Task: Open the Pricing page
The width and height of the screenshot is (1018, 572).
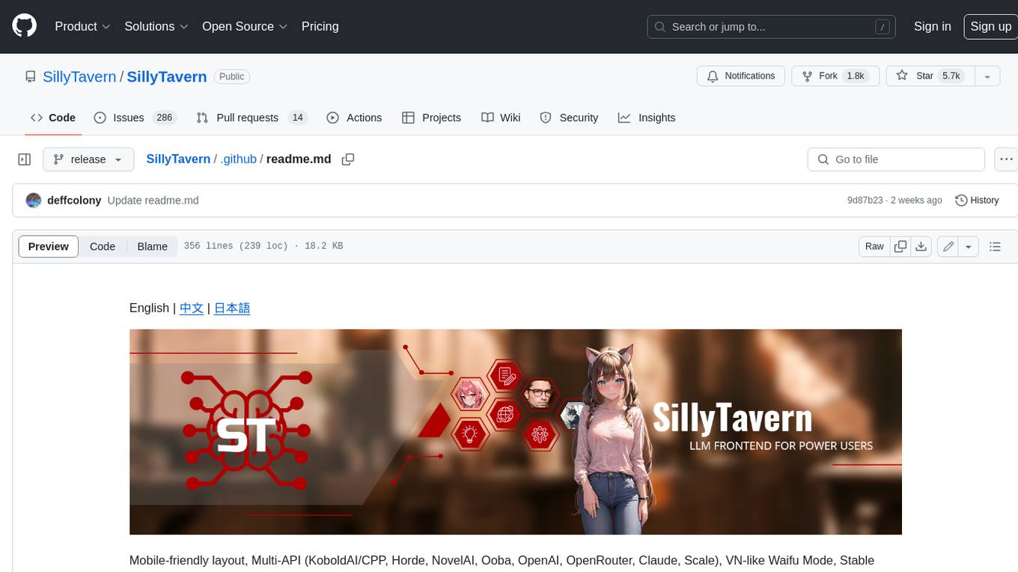Action: click(320, 26)
